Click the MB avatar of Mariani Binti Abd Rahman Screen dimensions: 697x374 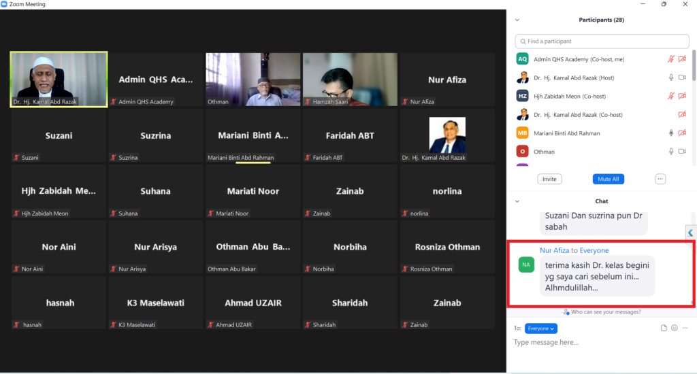point(522,133)
